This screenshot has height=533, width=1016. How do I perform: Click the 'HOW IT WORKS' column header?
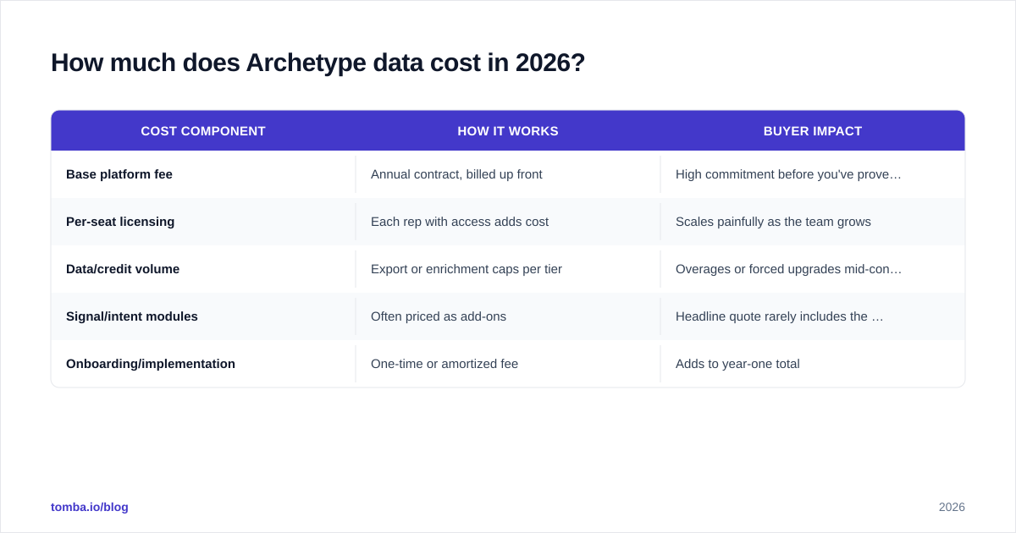tap(508, 131)
